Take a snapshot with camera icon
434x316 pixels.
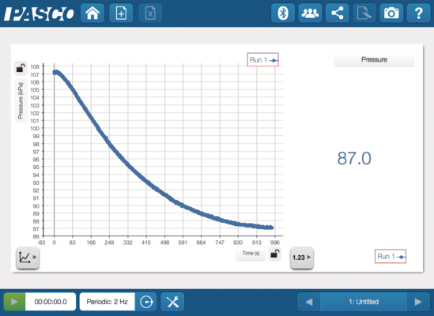(391, 13)
